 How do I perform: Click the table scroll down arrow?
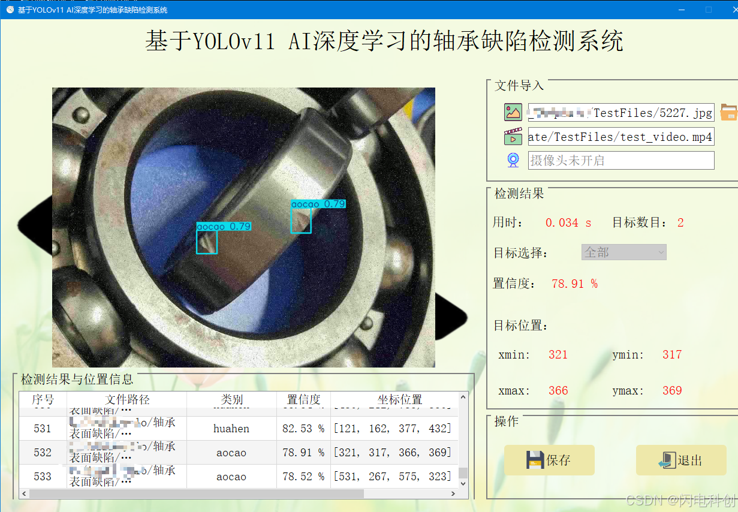click(463, 484)
